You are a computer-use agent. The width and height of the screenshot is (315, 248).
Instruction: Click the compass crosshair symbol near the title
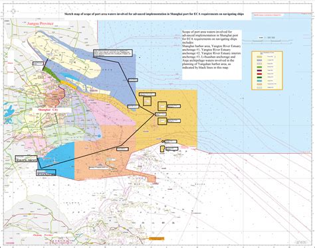pyautogui.click(x=13, y=11)
